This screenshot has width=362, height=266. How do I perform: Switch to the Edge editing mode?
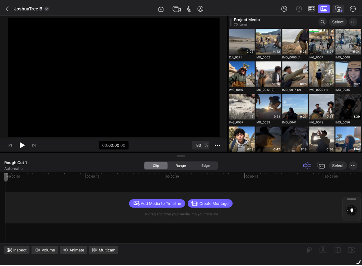pos(205,166)
